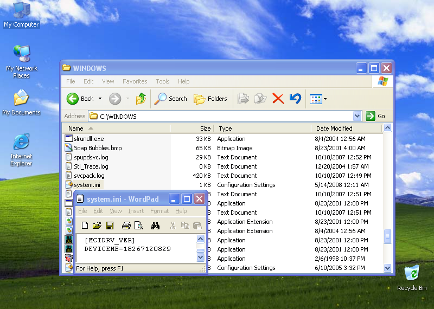Viewport: 434px width, 309px height.
Task: Open WordPad Format menu
Action: pyautogui.click(x=159, y=211)
